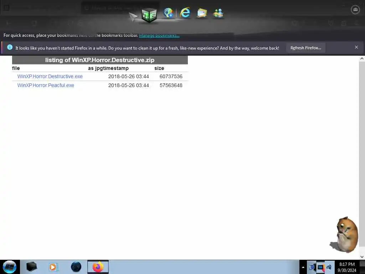Image resolution: width=365 pixels, height=274 pixels.
Task: Open the green media cube dock icon
Action: point(149,15)
